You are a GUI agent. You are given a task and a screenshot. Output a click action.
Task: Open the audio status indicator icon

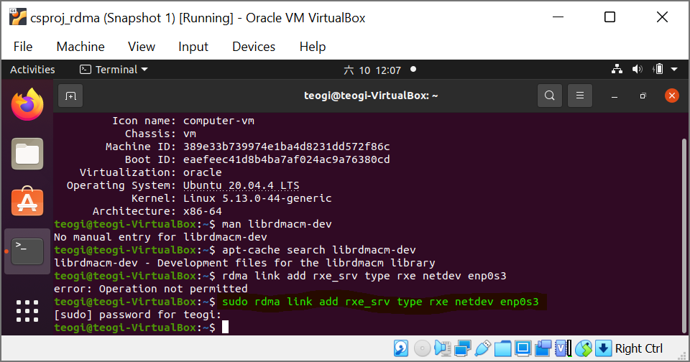point(442,348)
